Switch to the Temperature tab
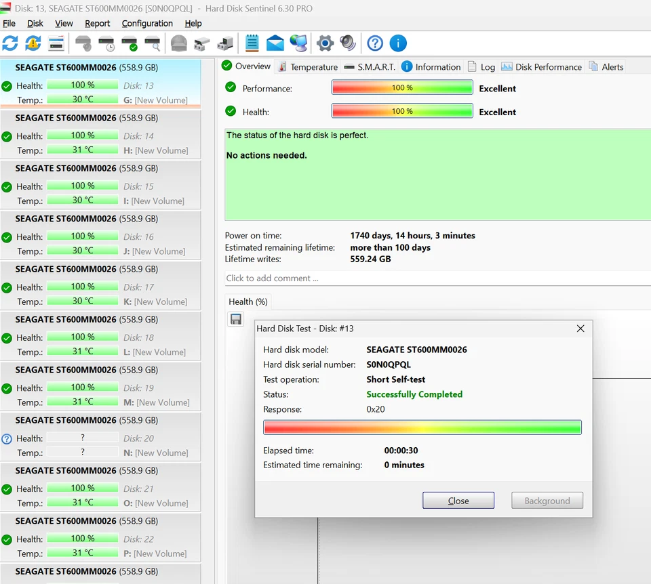This screenshot has width=651, height=584. pos(313,66)
